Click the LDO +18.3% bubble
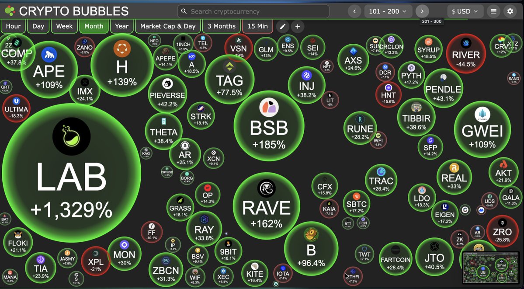 (x=422, y=197)
